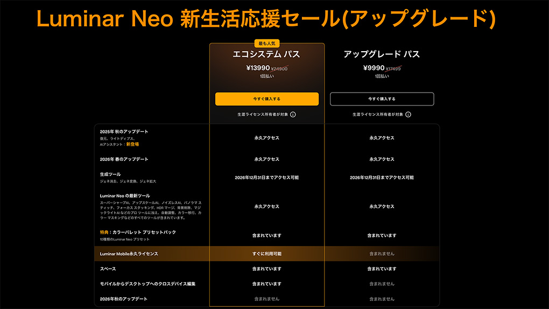Click the スペース feature row label
Image resolution: width=549 pixels, height=309 pixels.
tap(108, 269)
